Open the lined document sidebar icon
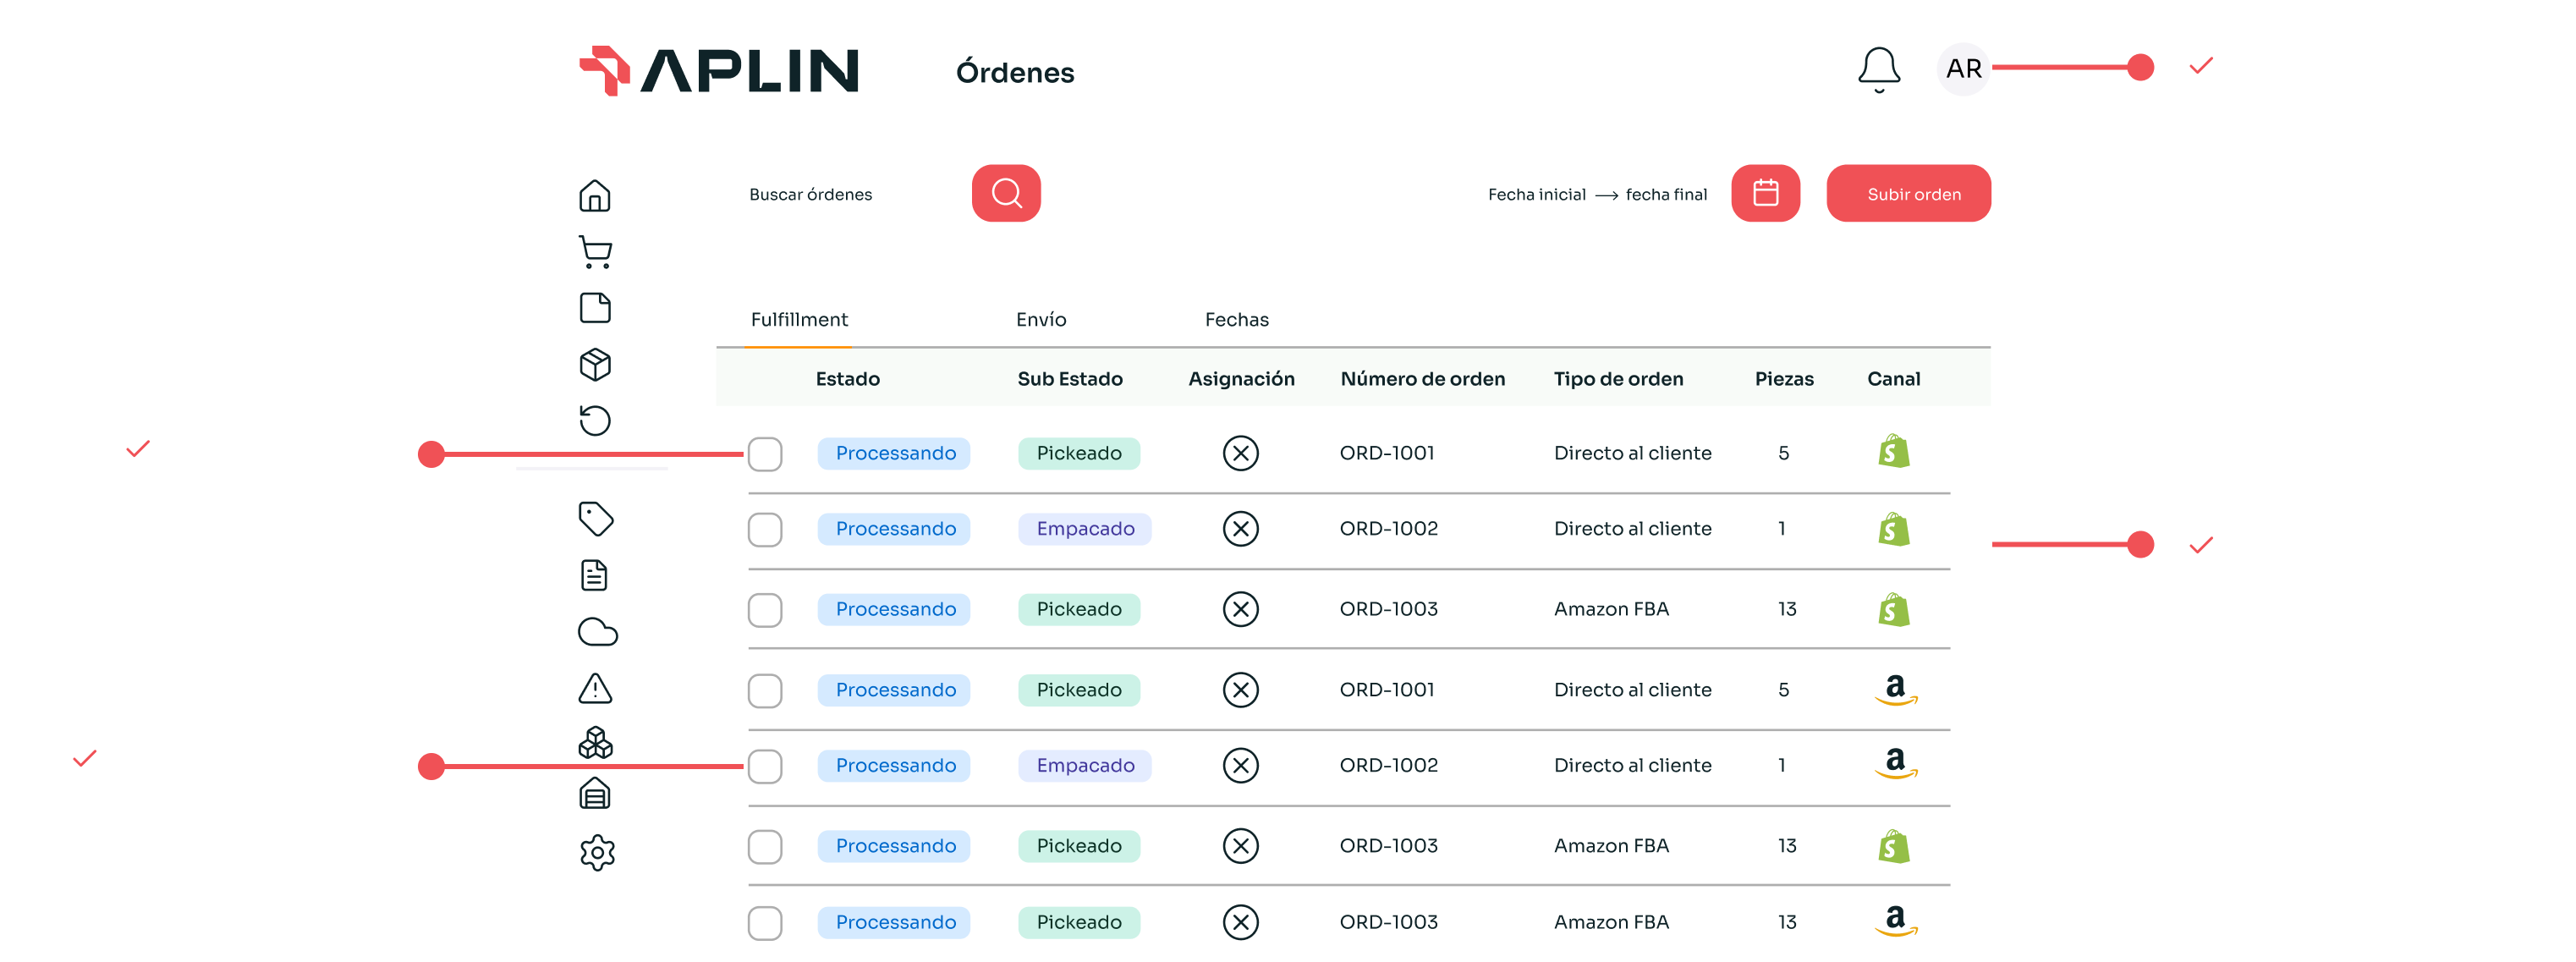Viewport: 2576px width, 962px height. coord(595,575)
